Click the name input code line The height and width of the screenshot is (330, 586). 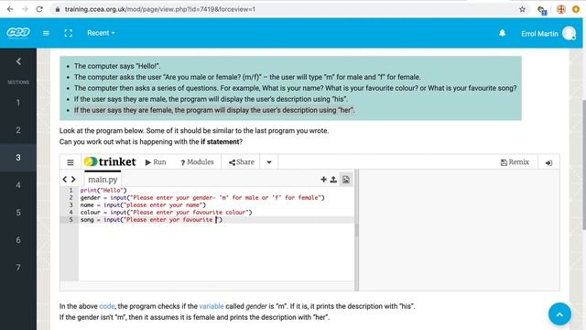point(143,204)
